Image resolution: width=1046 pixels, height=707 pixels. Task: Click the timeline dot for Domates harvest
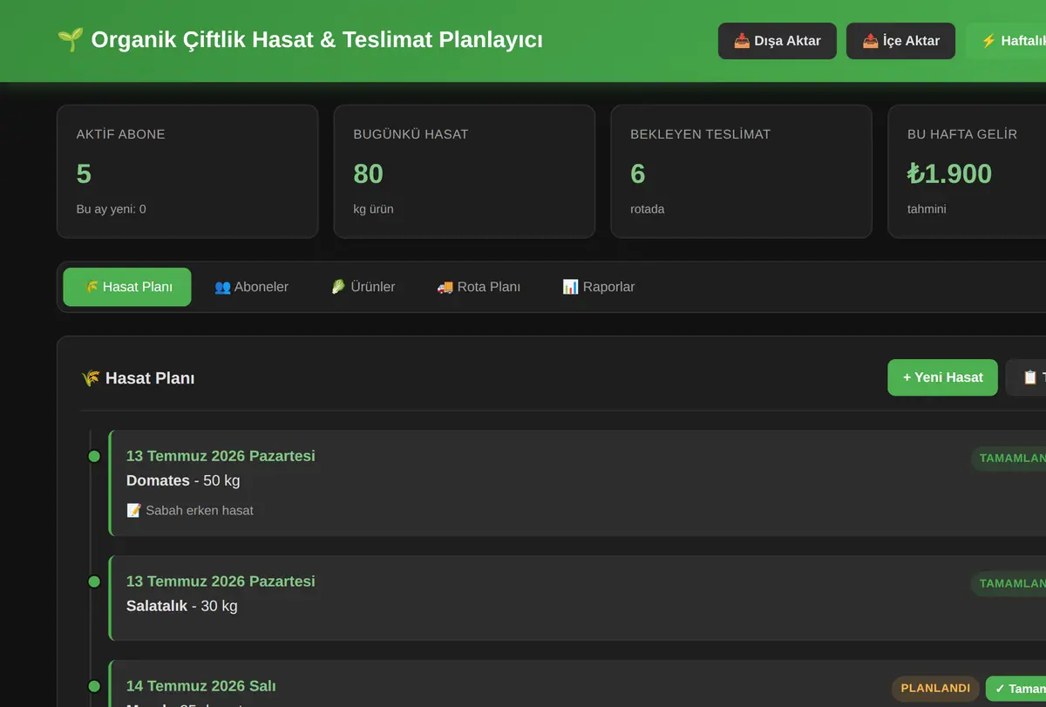point(94,456)
